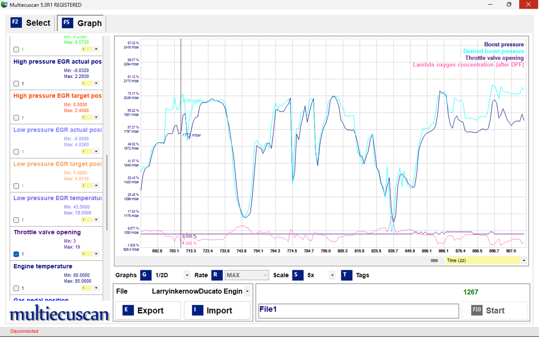Tick the checkbox above High pressure EGR actual
539x337 pixels.
click(x=16, y=49)
